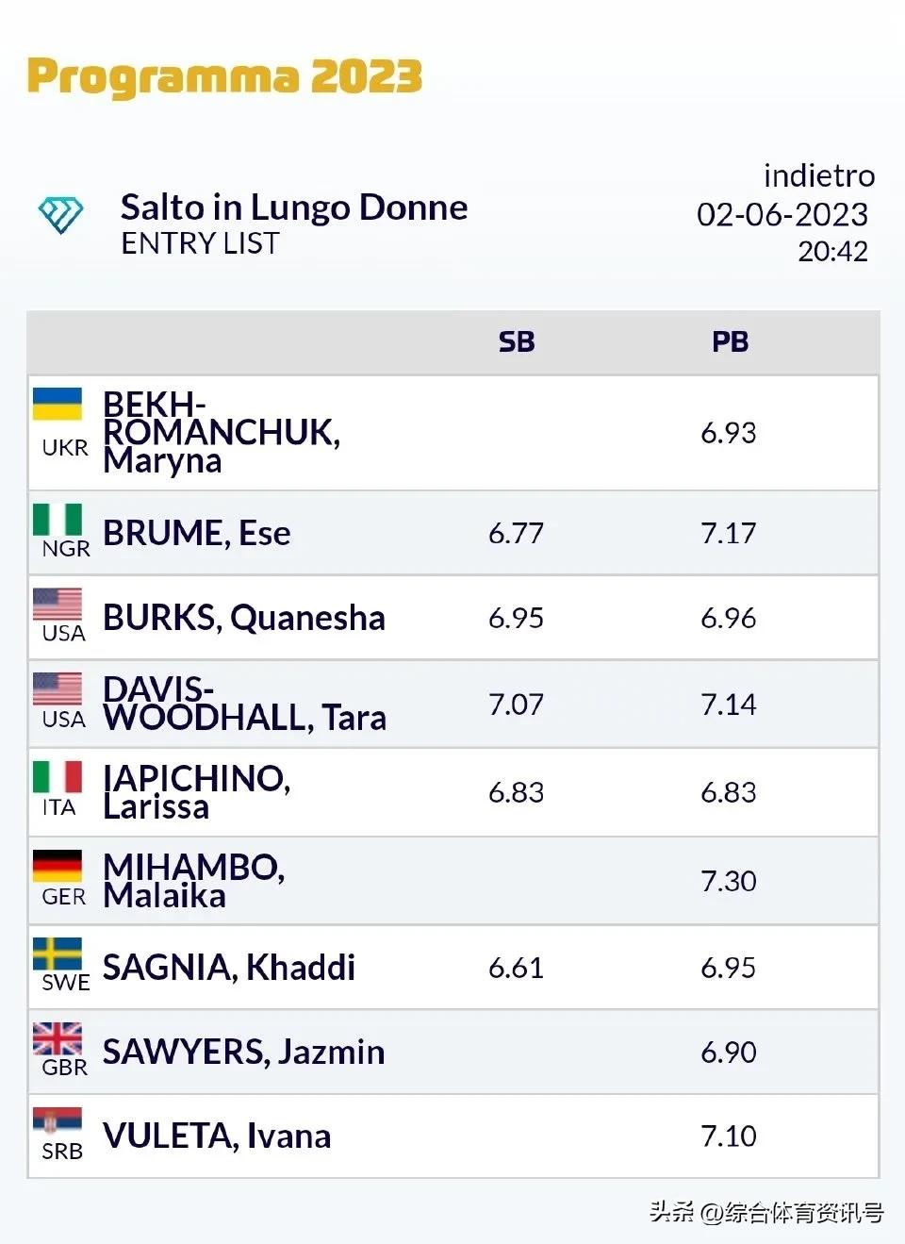The width and height of the screenshot is (905, 1244).
Task: Click the Programma 2023 heading
Action: [224, 76]
